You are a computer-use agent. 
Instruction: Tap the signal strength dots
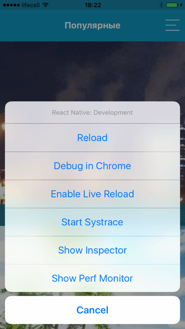[12, 5]
